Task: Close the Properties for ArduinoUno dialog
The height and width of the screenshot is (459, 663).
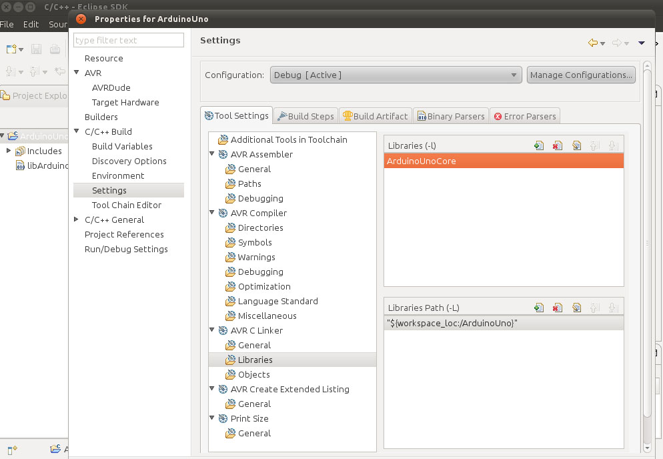Action: 81,19
